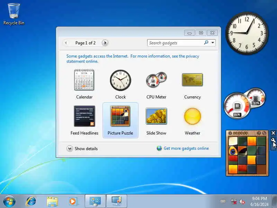The height and width of the screenshot is (208, 277).
Task: Click the search magnifier icon
Action: click(206, 43)
